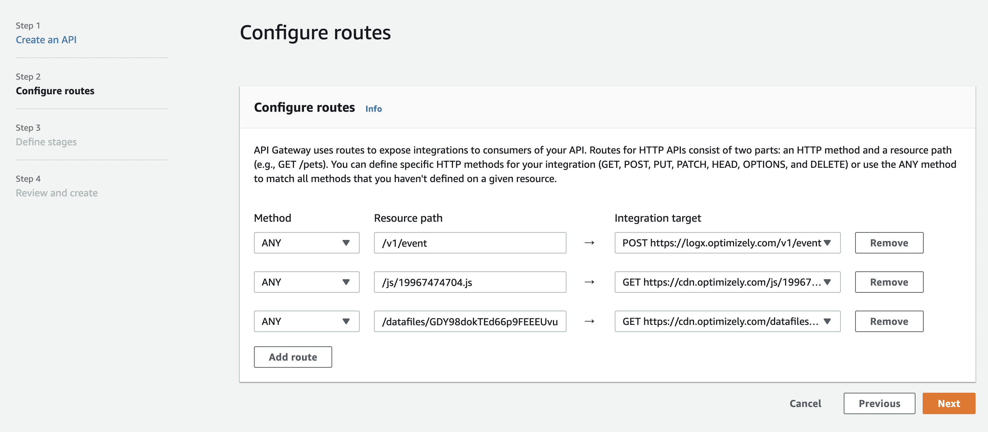Select the Define stages step in sidebar
Image resolution: width=988 pixels, height=432 pixels.
(46, 141)
